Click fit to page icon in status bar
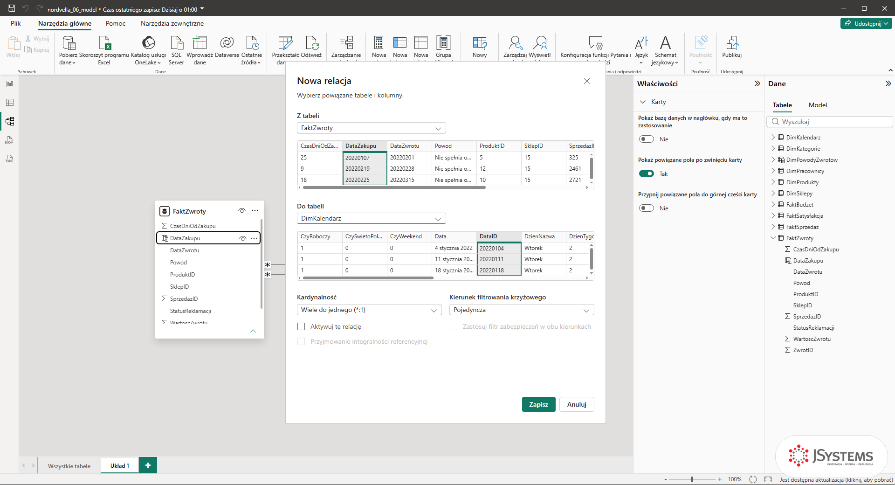Screen dimensions: 895x485 pos(768,479)
